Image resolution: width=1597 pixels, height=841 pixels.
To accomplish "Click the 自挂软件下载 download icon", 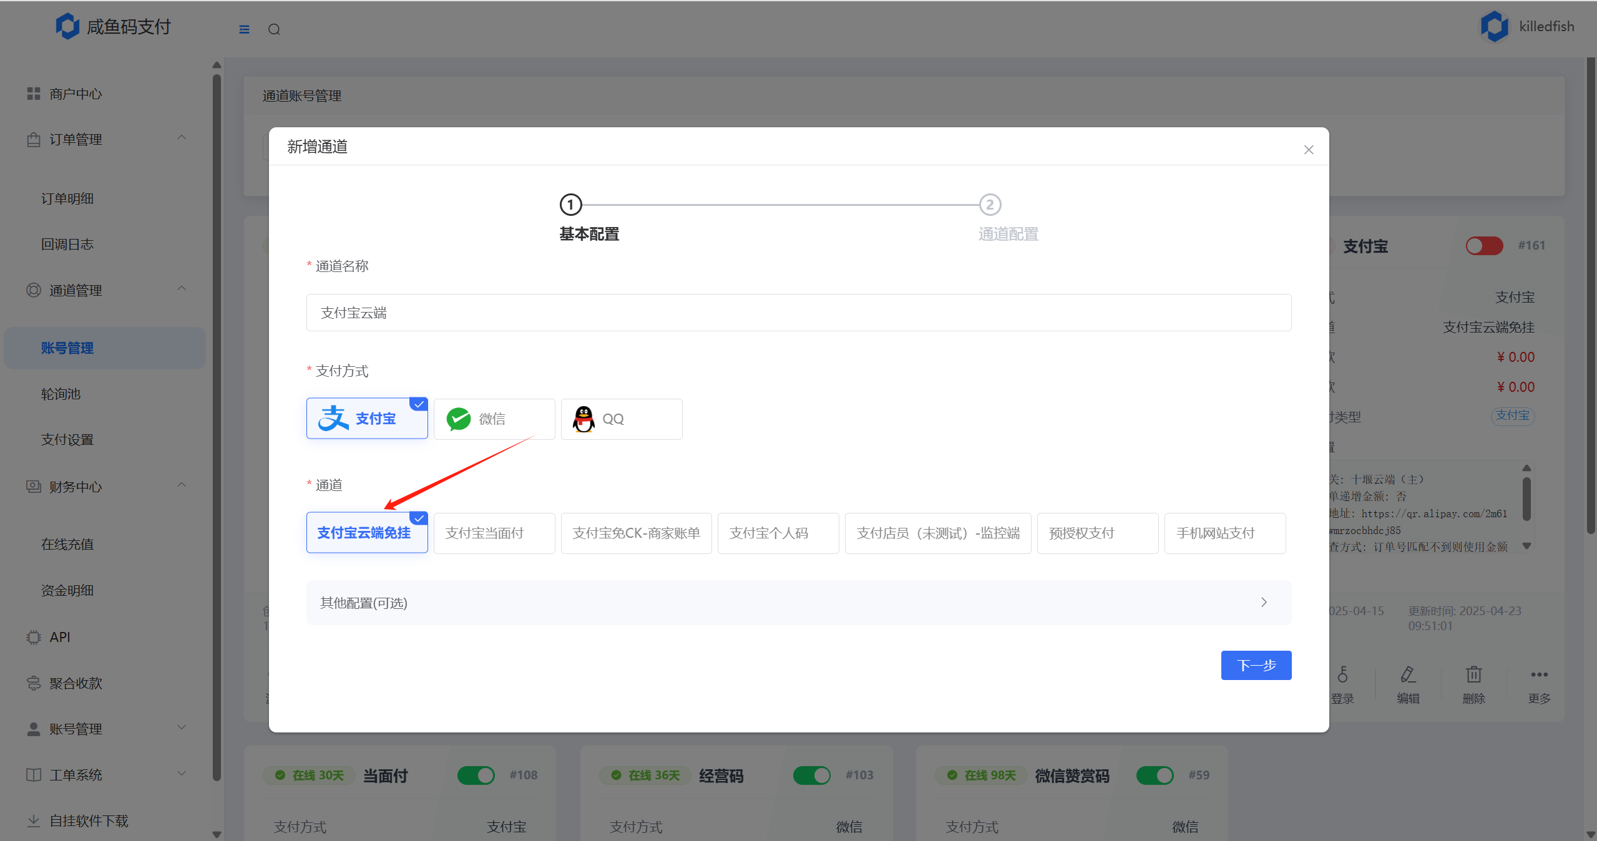I will (x=34, y=820).
